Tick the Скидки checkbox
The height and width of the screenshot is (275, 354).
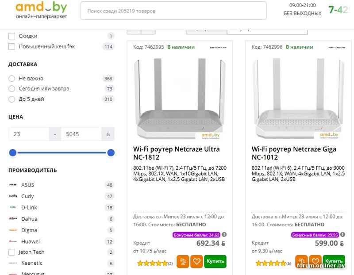tap(12, 36)
